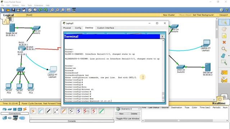This screenshot has width=230, height=129.
Task: Click Toggle PDU List Window
Action: coord(128,119)
